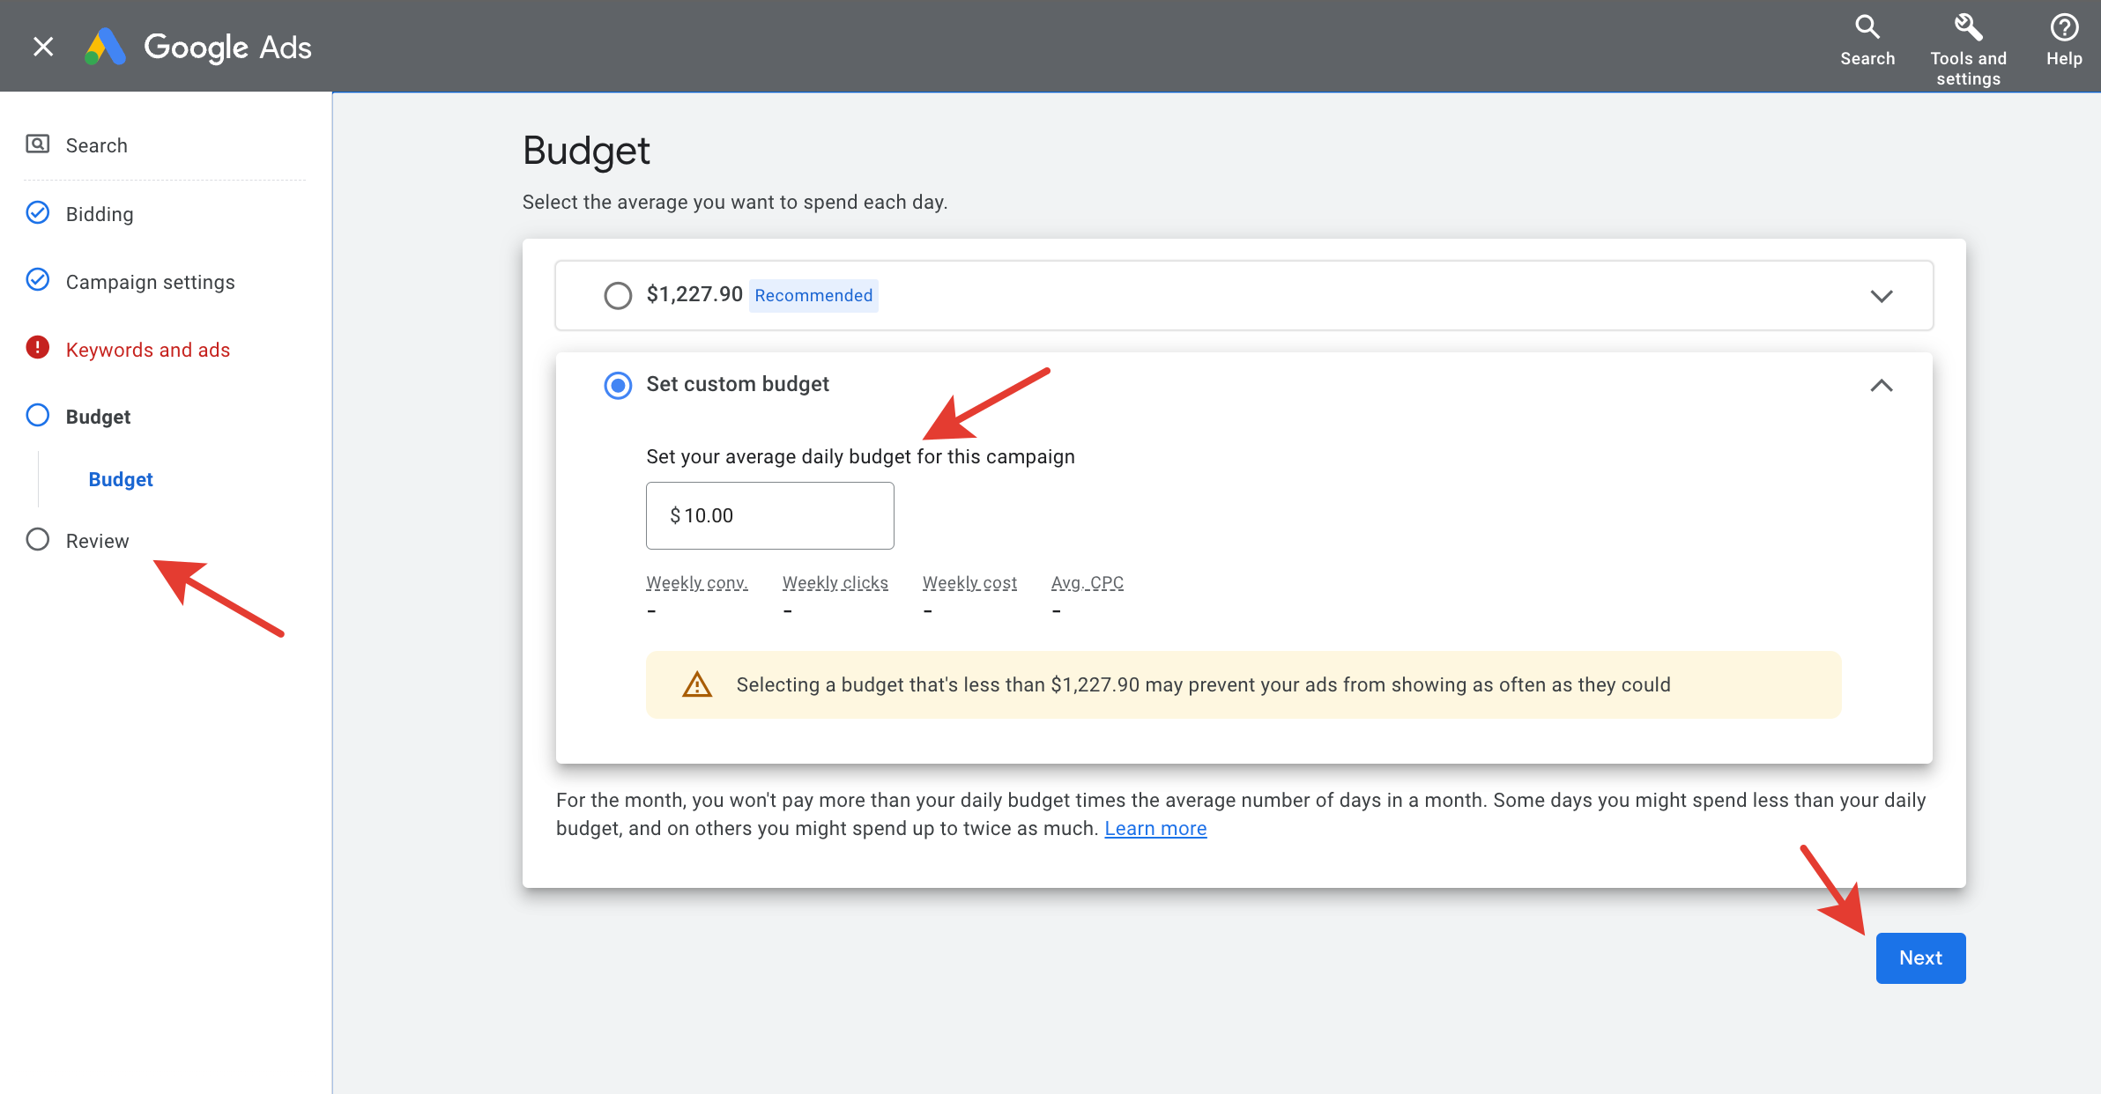Image resolution: width=2101 pixels, height=1094 pixels.
Task: Click the Next button
Action: pyautogui.click(x=1920, y=957)
